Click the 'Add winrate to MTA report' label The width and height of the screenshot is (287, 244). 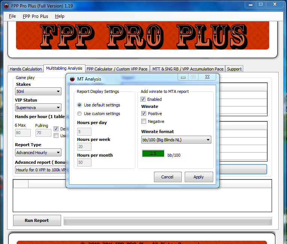164,91
